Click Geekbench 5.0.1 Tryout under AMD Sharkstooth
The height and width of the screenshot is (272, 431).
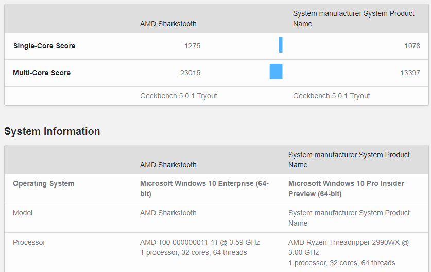coord(178,96)
